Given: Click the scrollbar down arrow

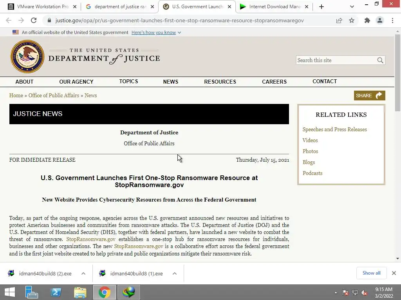Looking at the screenshot, I should click(397, 259).
